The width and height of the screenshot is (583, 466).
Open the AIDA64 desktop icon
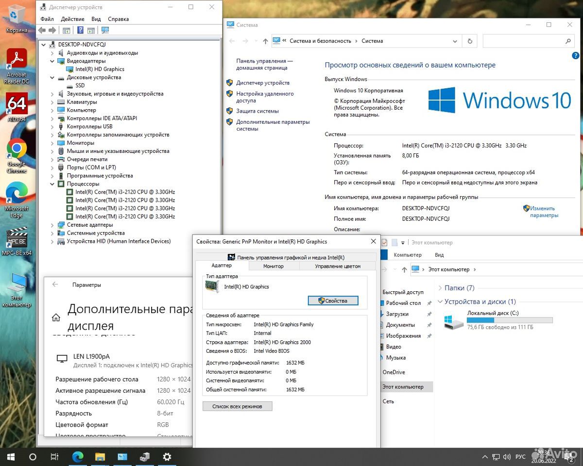pos(17,107)
